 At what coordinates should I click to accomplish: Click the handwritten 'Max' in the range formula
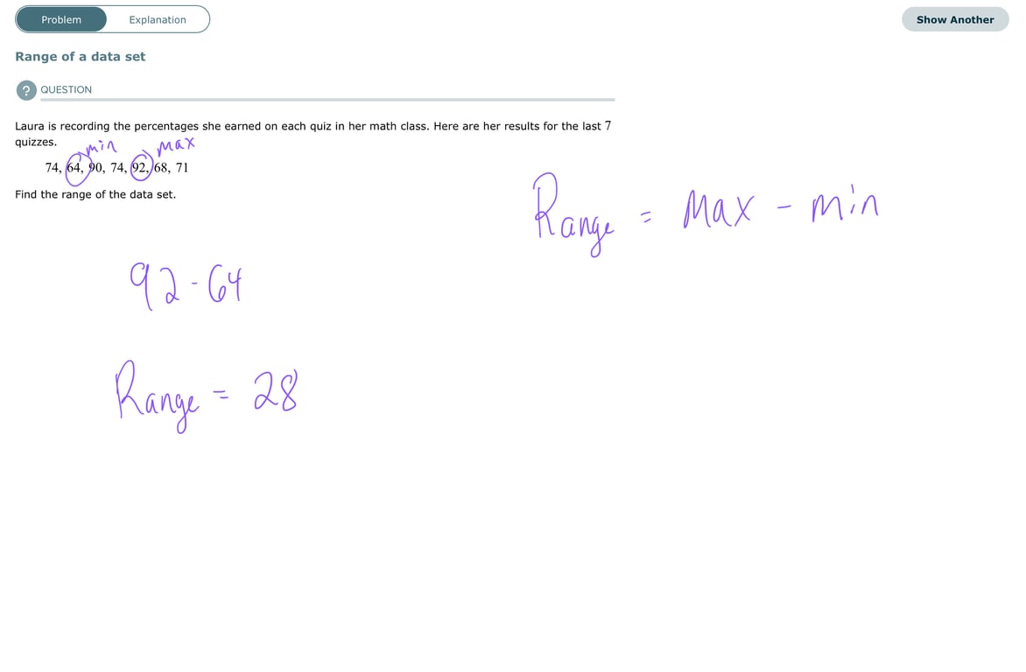(718, 208)
